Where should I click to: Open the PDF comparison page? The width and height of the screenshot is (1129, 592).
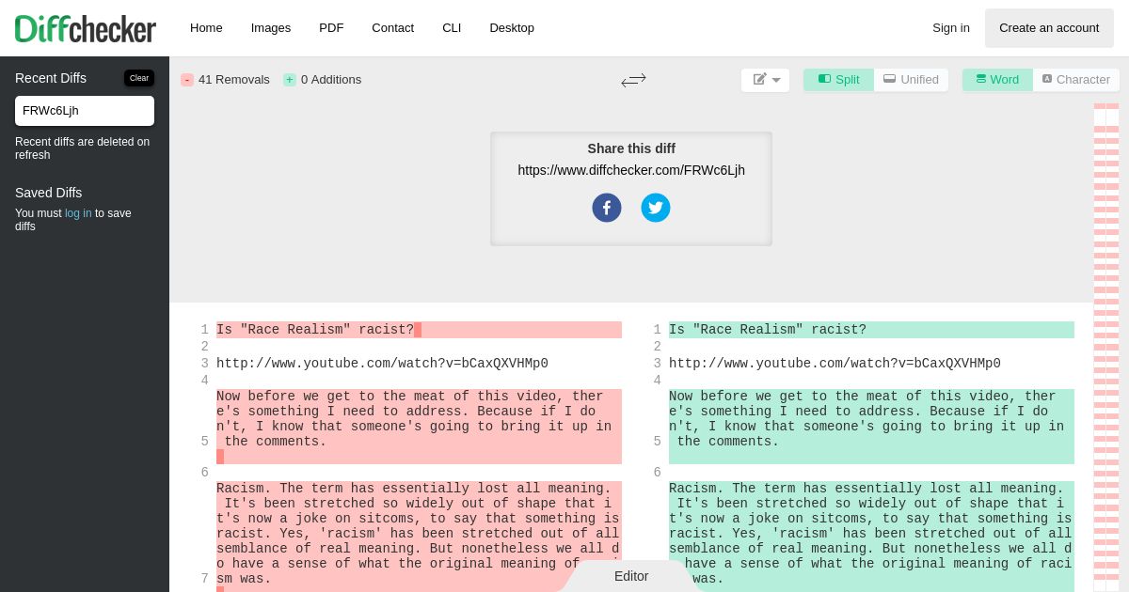click(331, 28)
